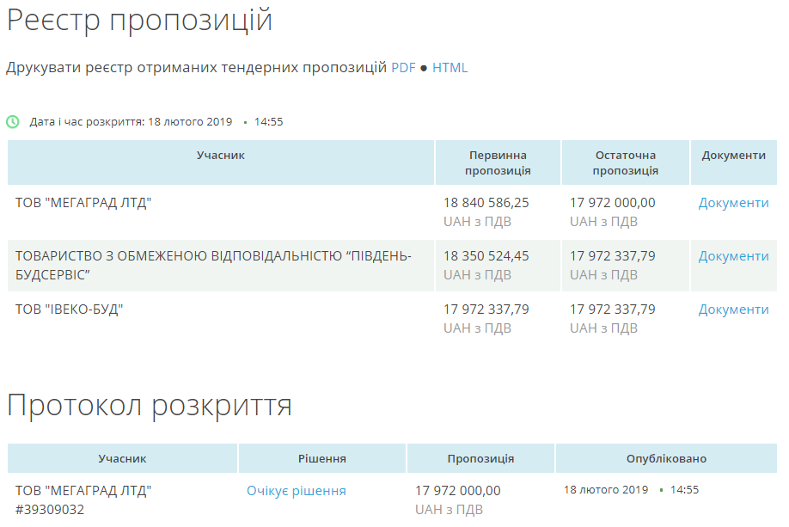
Task: Click the Остаточна пропозиція column header
Action: [625, 162]
